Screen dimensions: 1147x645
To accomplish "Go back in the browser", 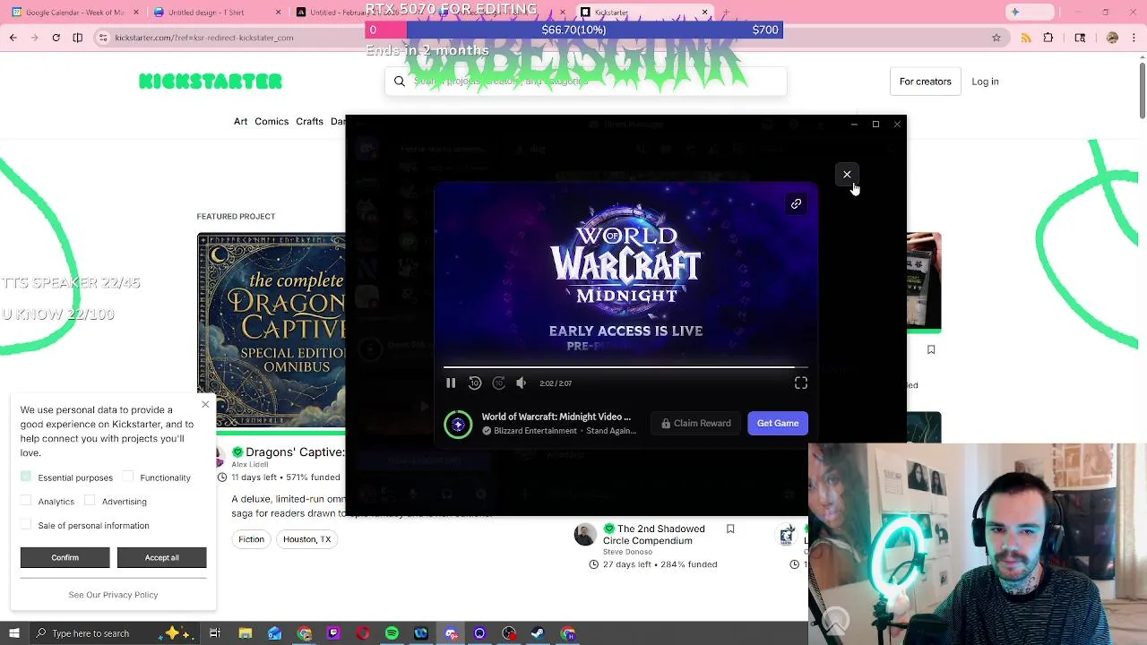I will (x=13, y=38).
